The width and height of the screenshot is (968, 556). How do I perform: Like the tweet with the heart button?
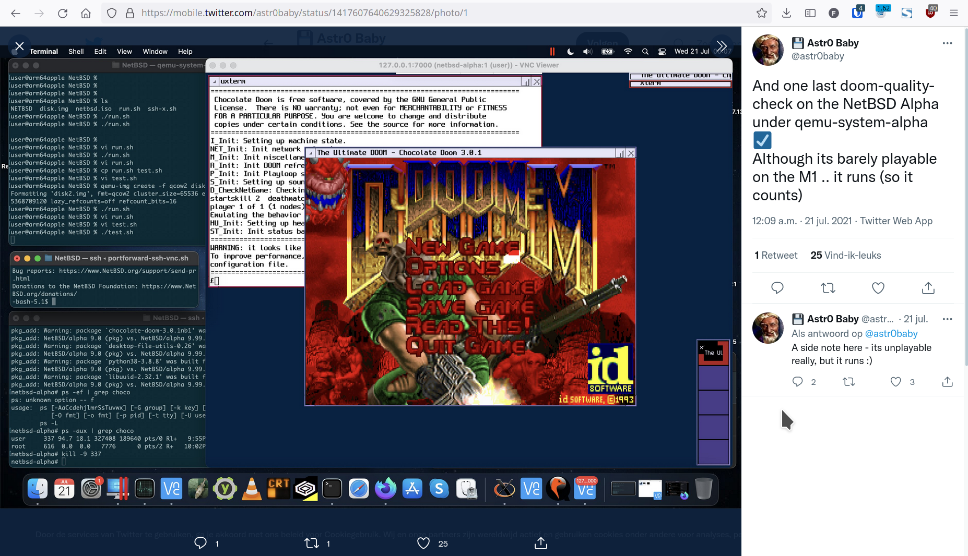click(878, 288)
